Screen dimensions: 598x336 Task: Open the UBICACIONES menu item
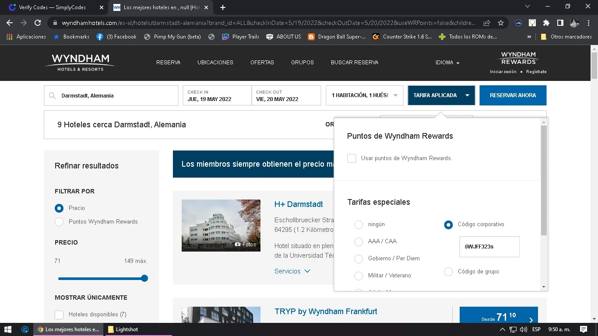(215, 63)
